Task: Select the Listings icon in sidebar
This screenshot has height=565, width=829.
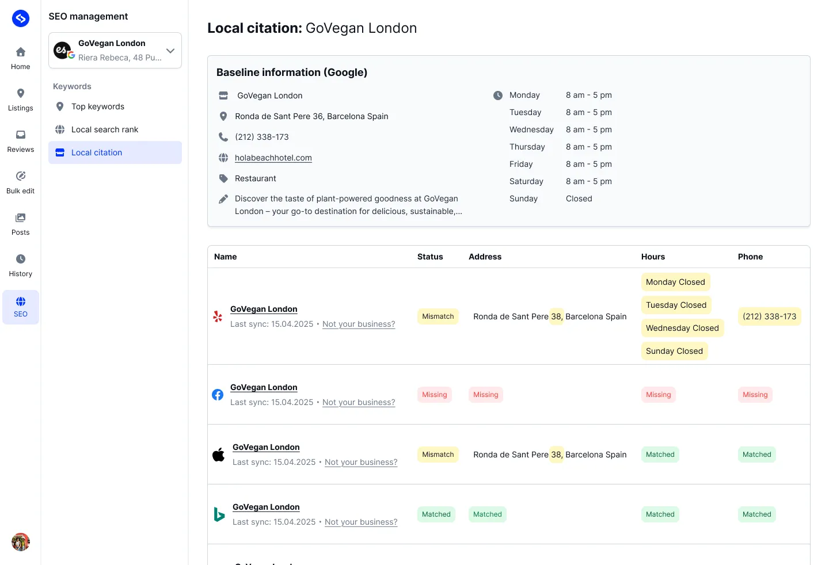Action: coord(20,98)
